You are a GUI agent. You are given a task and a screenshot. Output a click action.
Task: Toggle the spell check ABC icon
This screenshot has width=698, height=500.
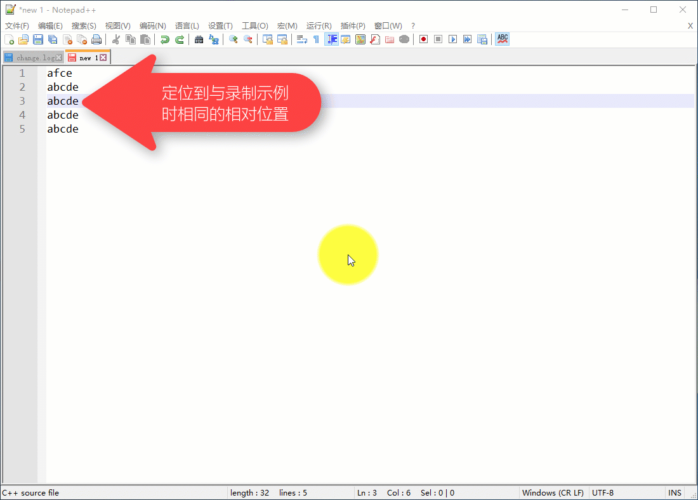[x=503, y=39]
